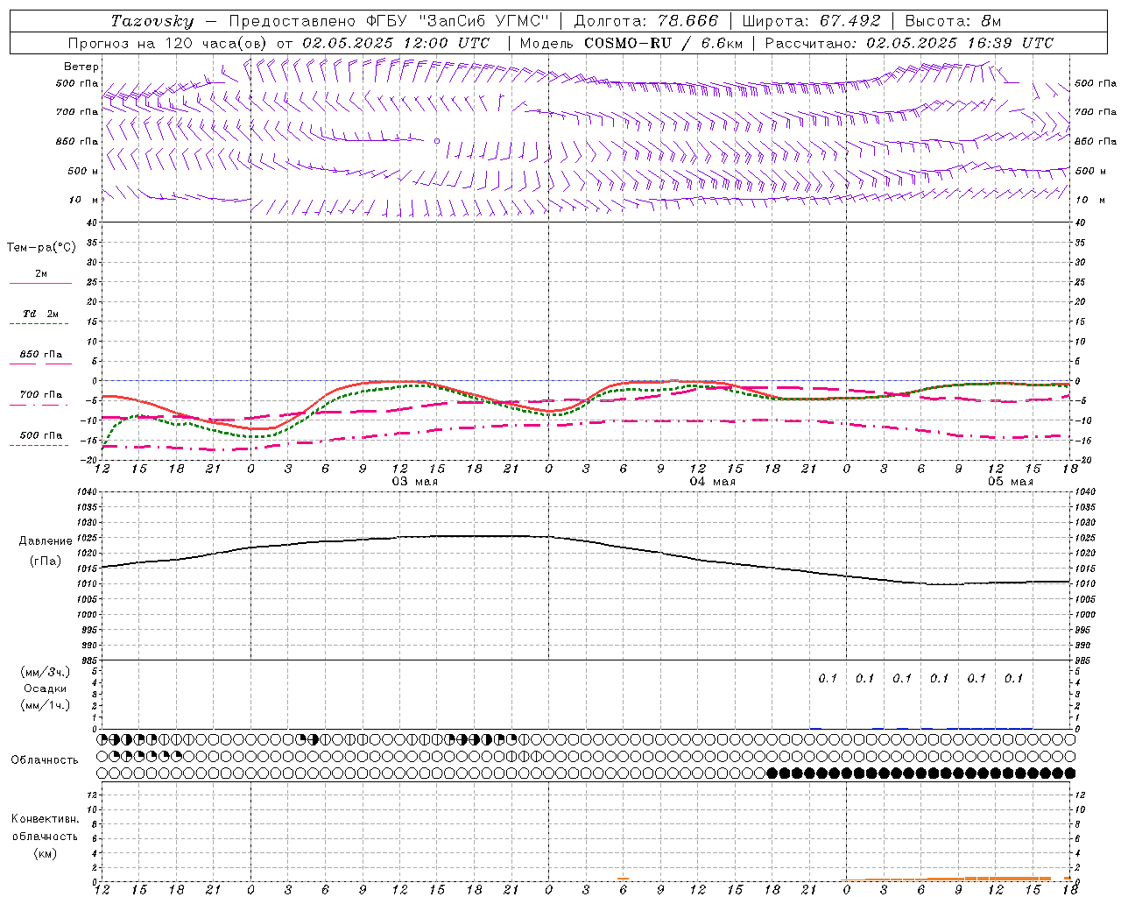Click the "Тем-ра(°C)" temperature panel label

point(41,248)
